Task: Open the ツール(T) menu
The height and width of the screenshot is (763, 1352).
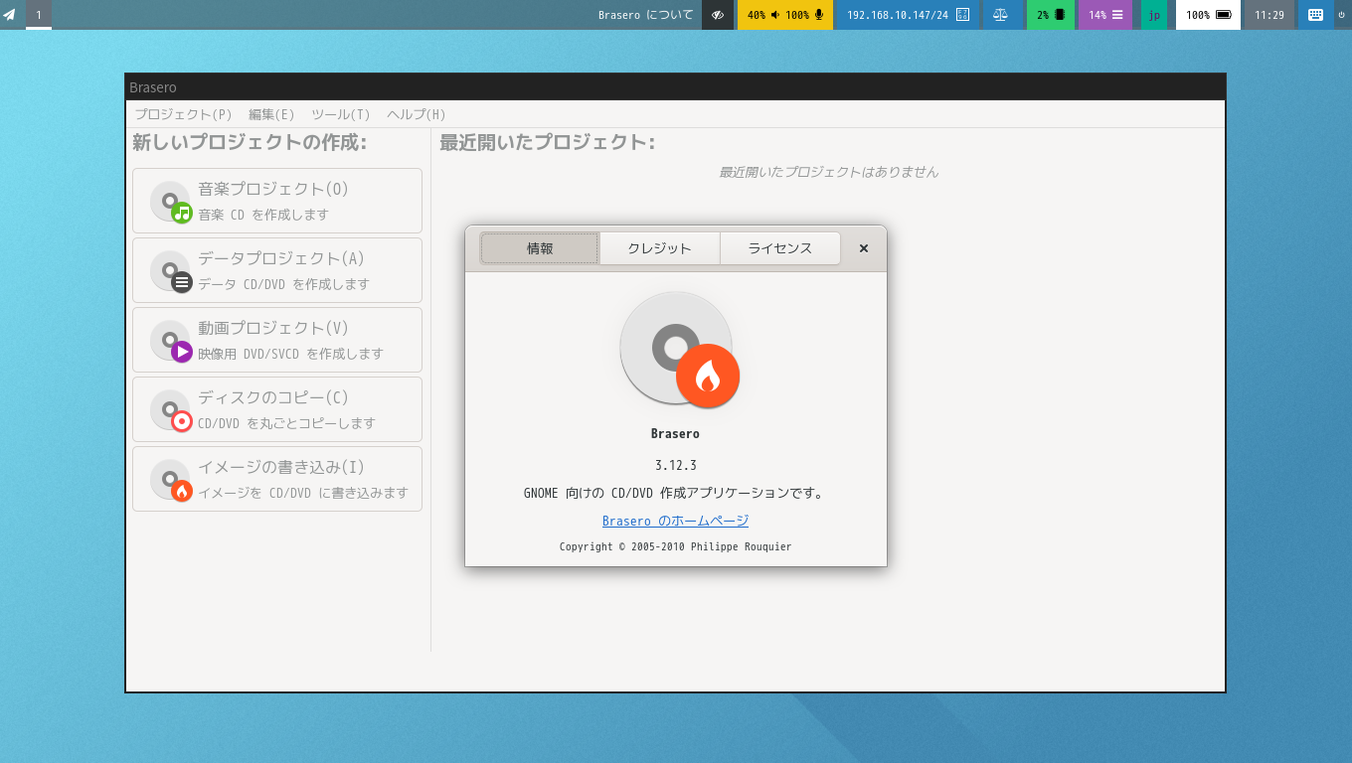Action: coord(340,114)
